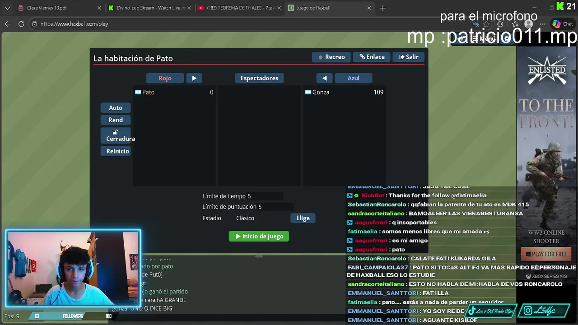Start match with Inicio de juego
This screenshot has width=578, height=325.
pyautogui.click(x=259, y=236)
